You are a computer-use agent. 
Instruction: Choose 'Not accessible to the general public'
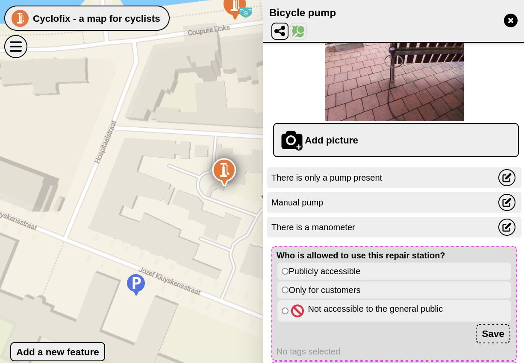pyautogui.click(x=285, y=311)
